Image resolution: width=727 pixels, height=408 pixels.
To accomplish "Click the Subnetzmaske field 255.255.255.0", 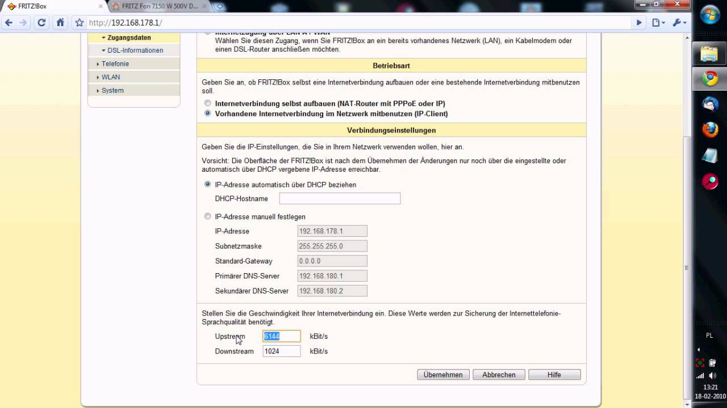I will (332, 246).
